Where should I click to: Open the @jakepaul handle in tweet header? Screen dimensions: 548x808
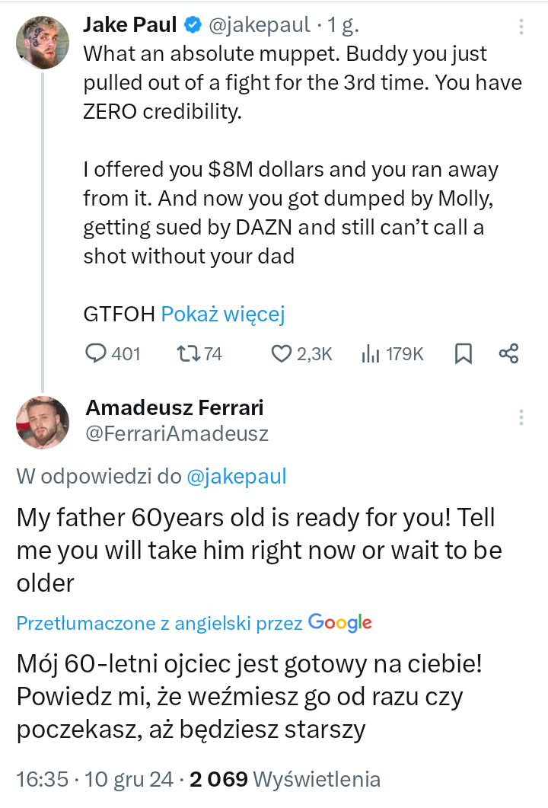point(259,25)
